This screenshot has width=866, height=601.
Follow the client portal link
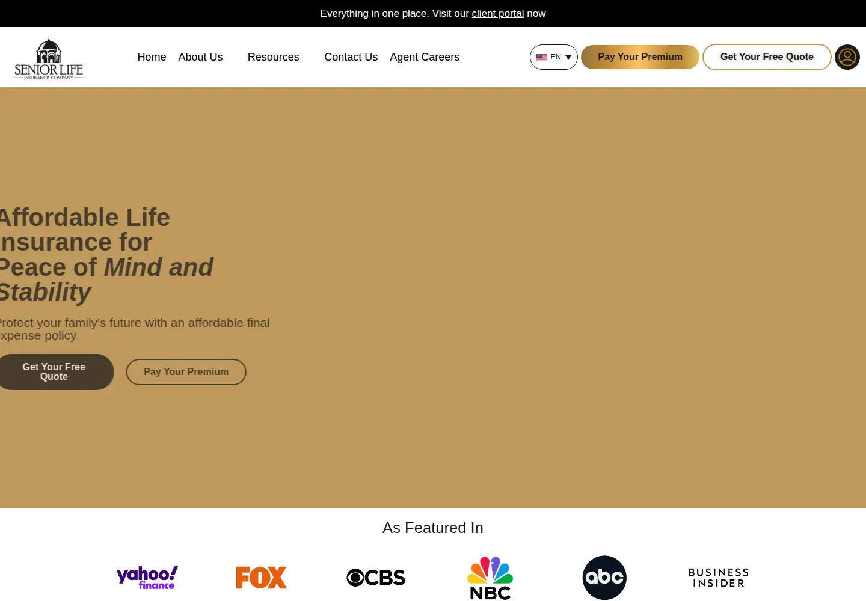(498, 13)
